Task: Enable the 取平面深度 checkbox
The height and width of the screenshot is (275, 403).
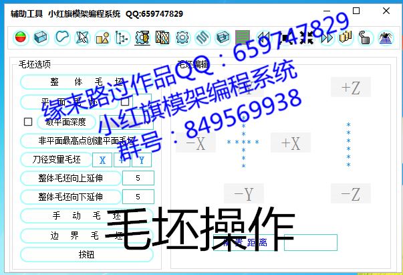Action: [x=28, y=122]
